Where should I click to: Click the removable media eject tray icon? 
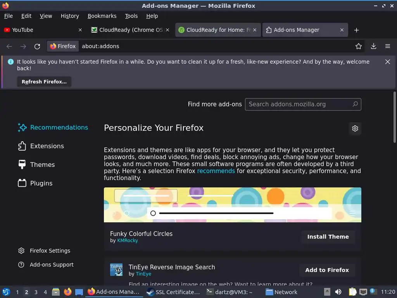(x=327, y=292)
